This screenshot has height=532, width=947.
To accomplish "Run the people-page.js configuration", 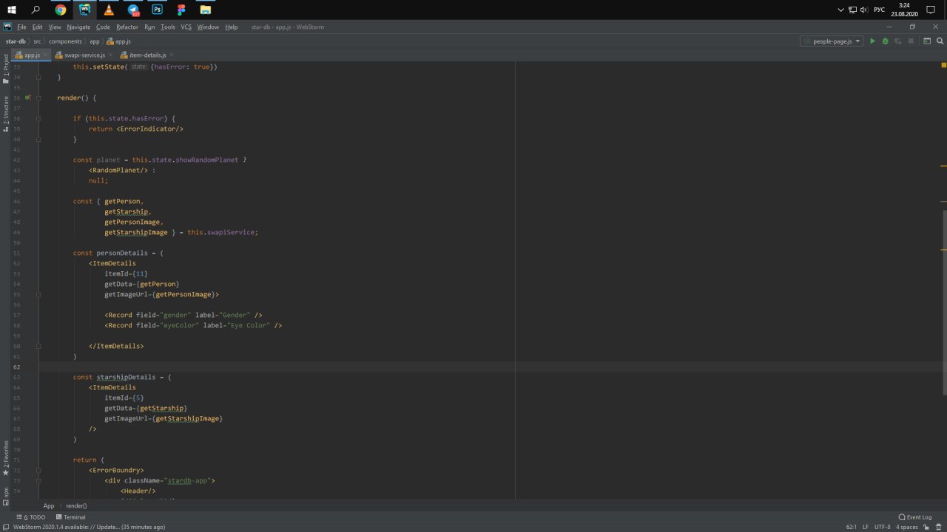I will click(872, 41).
